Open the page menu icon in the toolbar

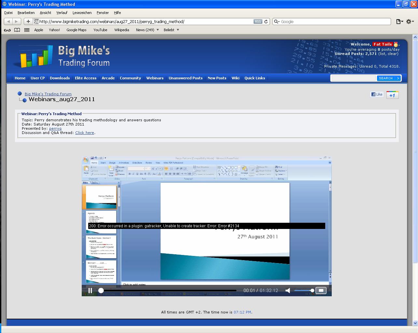coord(399,21)
